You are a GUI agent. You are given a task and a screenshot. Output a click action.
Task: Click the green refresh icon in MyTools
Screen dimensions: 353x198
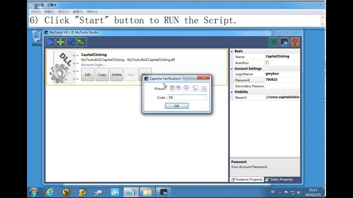point(274,42)
